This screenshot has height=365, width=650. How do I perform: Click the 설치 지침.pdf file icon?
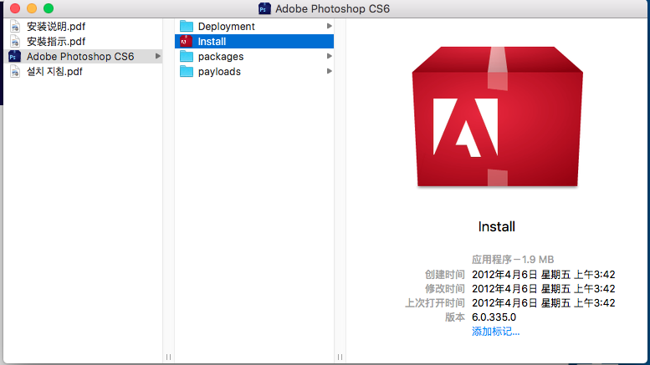15,72
